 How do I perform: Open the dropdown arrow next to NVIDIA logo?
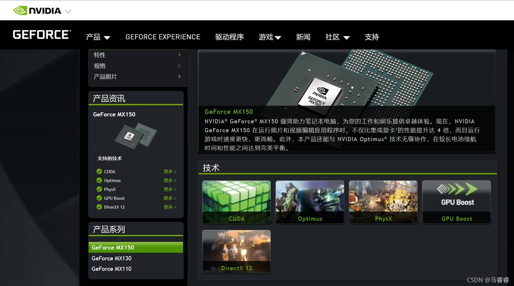68,11
